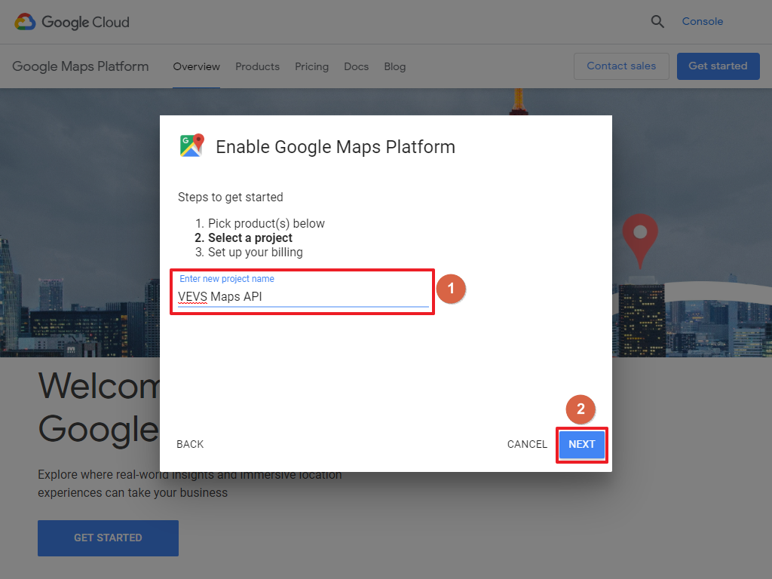Click the Google Maps icon in the dialog header
This screenshot has height=579, width=772.
point(191,145)
